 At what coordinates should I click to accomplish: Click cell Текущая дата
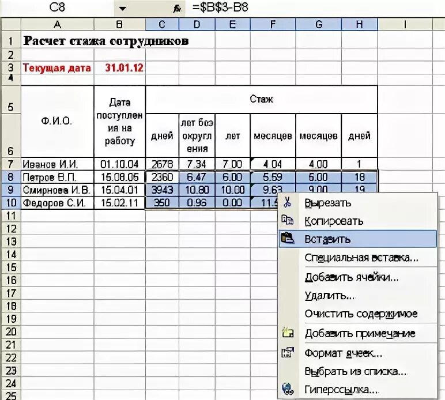point(57,68)
